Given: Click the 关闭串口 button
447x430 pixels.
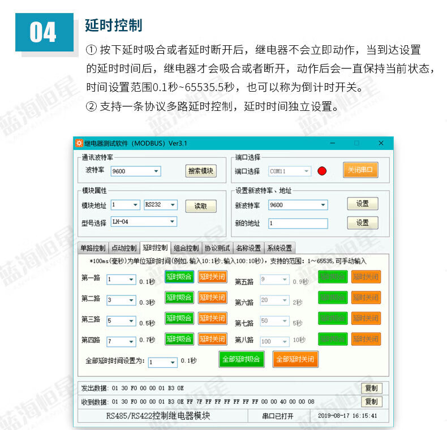Looking at the screenshot, I should [360, 170].
